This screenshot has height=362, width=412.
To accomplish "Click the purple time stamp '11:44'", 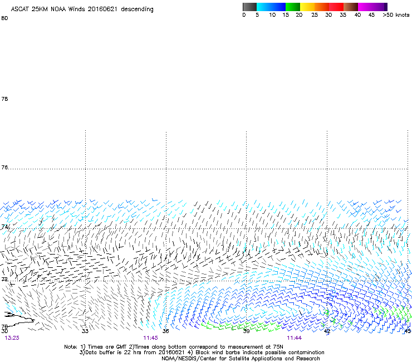I will 295,338.
